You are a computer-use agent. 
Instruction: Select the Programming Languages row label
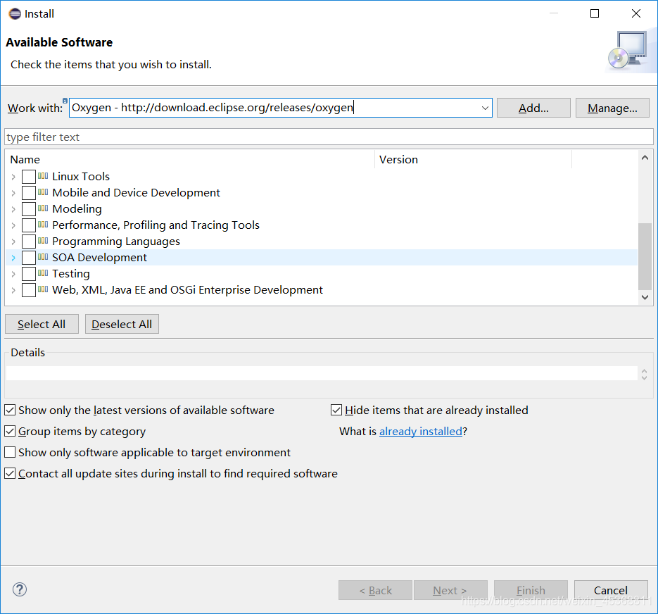click(x=116, y=242)
